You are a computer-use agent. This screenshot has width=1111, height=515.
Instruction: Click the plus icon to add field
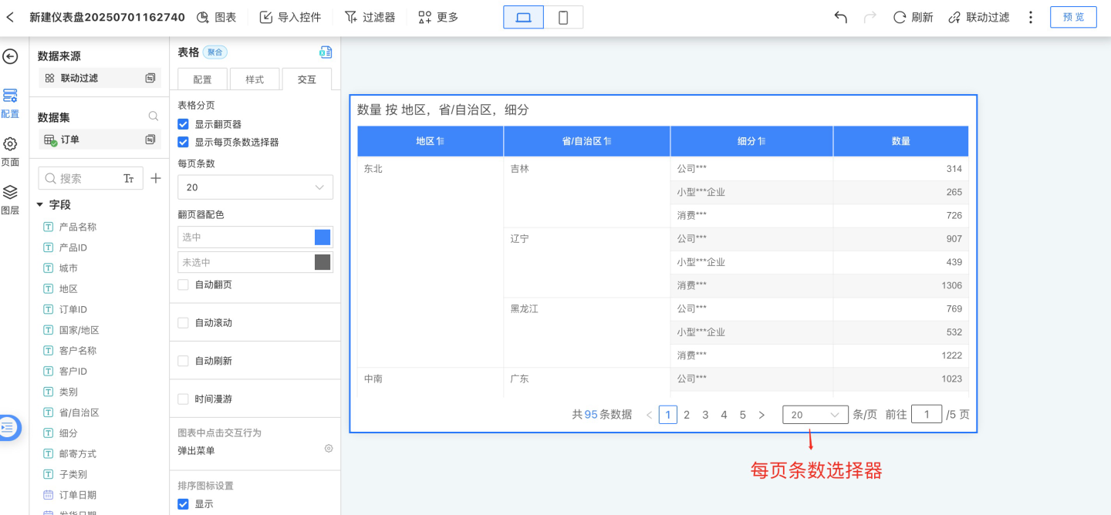click(x=156, y=178)
